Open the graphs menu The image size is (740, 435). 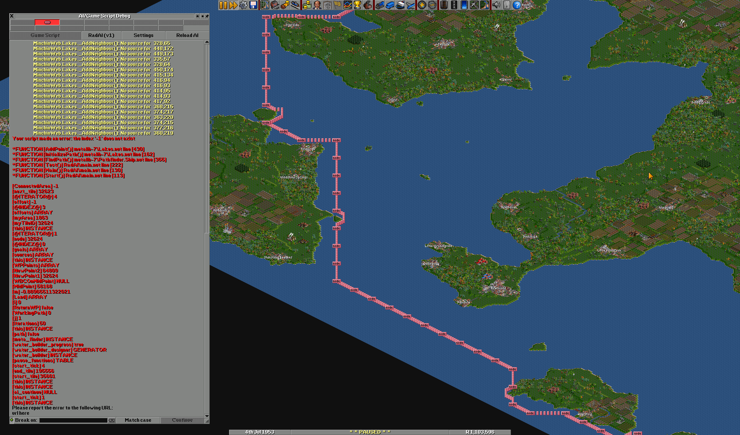pyautogui.click(x=348, y=5)
